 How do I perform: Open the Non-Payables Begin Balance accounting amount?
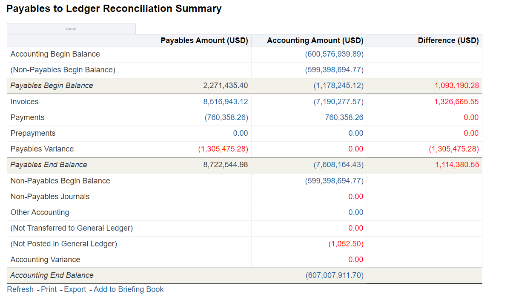coord(334,70)
